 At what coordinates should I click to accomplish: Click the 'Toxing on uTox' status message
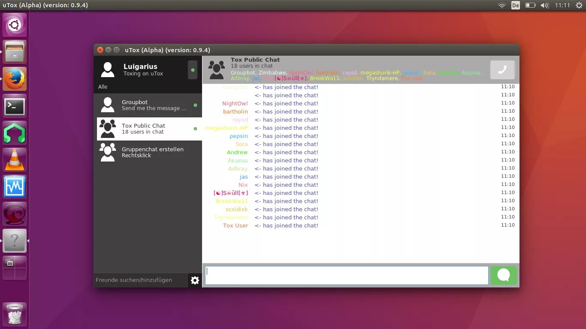coord(143,74)
